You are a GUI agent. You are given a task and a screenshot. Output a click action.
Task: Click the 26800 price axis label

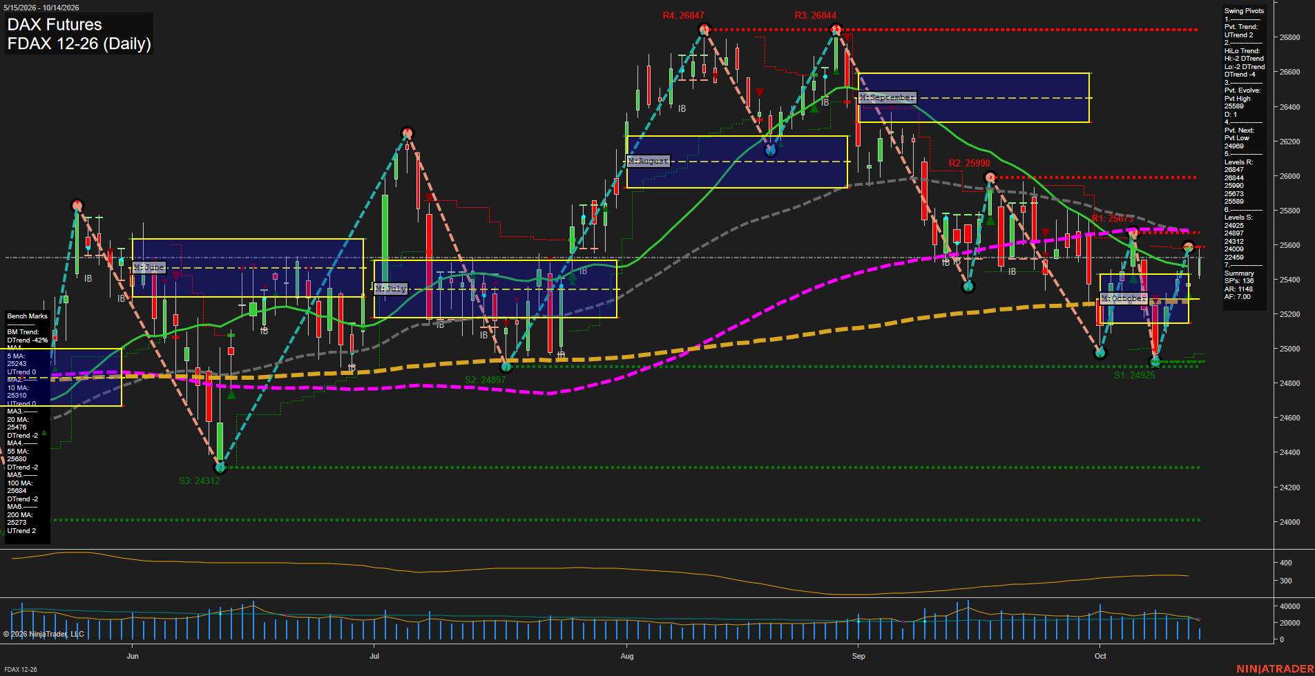[1290, 37]
